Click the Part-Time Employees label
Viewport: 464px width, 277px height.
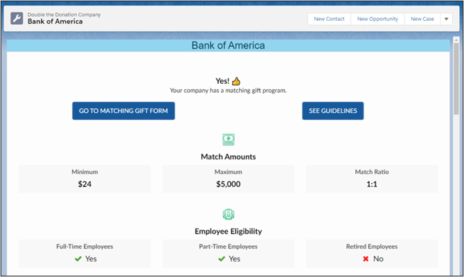pos(228,247)
